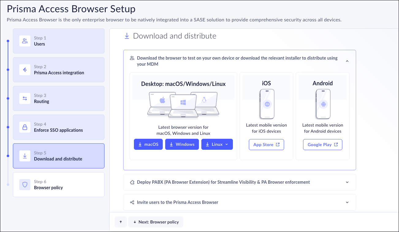Click the Step 5 download icon
The height and width of the screenshot is (232, 399).
coord(25,156)
